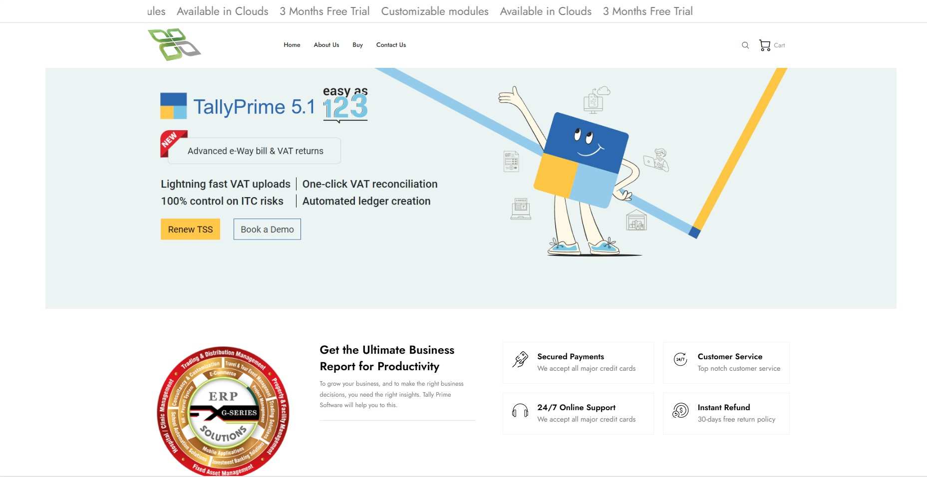Go to Contact Us page

point(391,45)
